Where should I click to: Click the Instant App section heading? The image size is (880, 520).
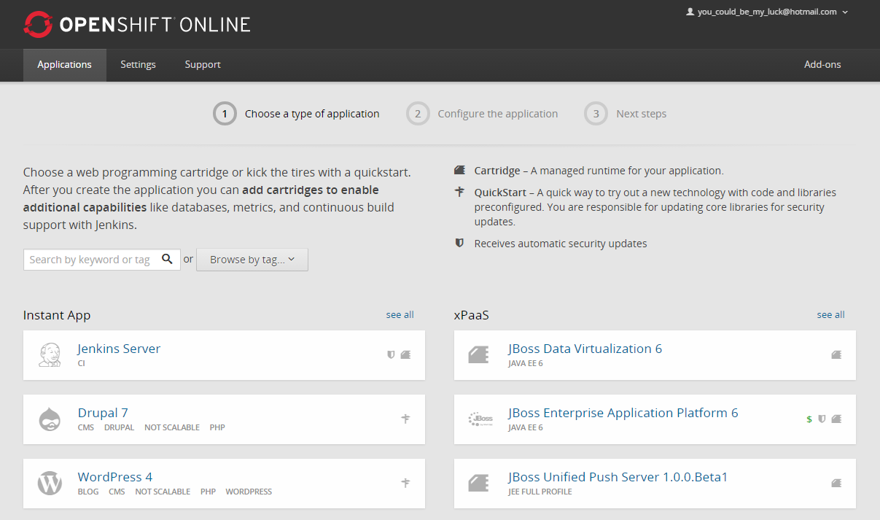(57, 315)
